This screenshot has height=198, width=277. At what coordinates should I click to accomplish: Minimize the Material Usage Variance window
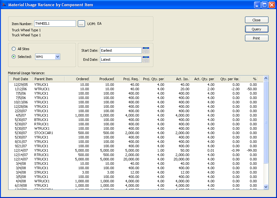point(257,5)
